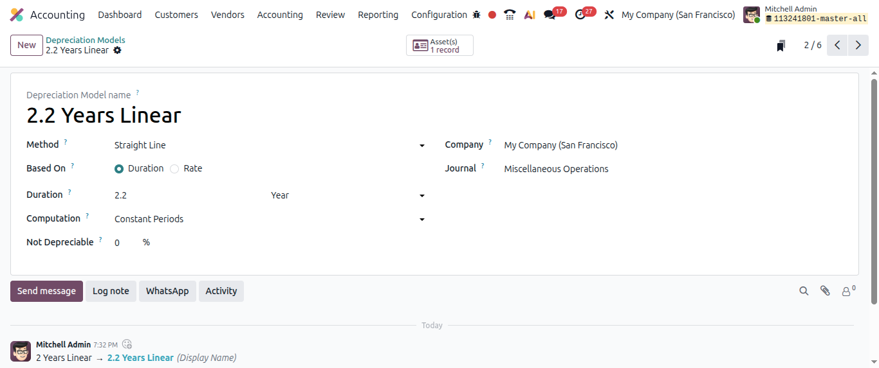Add reaction emoji icon on message
879x368 pixels.
[127, 344]
